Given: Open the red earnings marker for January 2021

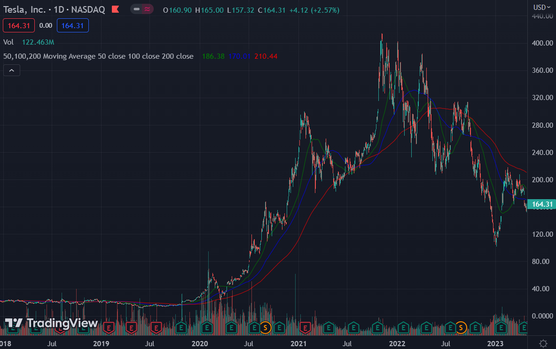Looking at the screenshot, I should tap(305, 328).
